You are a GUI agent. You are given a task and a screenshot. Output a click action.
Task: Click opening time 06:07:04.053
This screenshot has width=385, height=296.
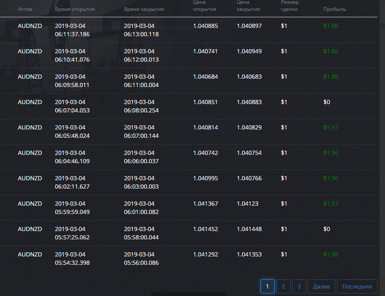click(72, 110)
